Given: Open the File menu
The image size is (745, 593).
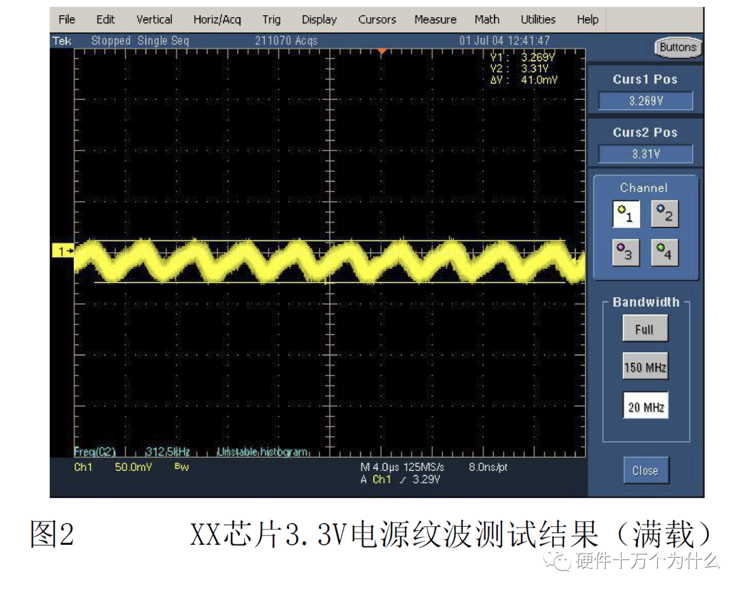Looking at the screenshot, I should [x=66, y=19].
